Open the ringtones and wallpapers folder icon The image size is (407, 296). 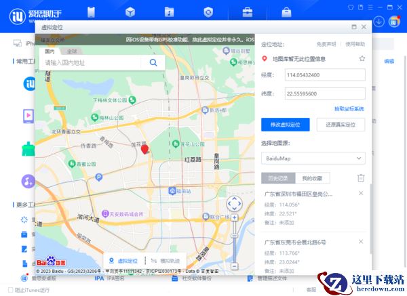click(x=169, y=12)
